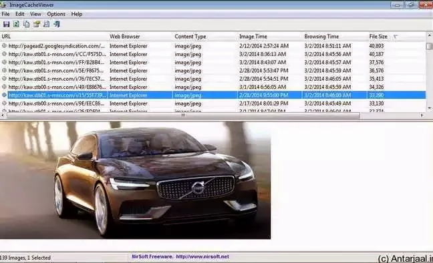Click the Save Selected Items toolbar icon
433x263 pixels.
[6, 24]
